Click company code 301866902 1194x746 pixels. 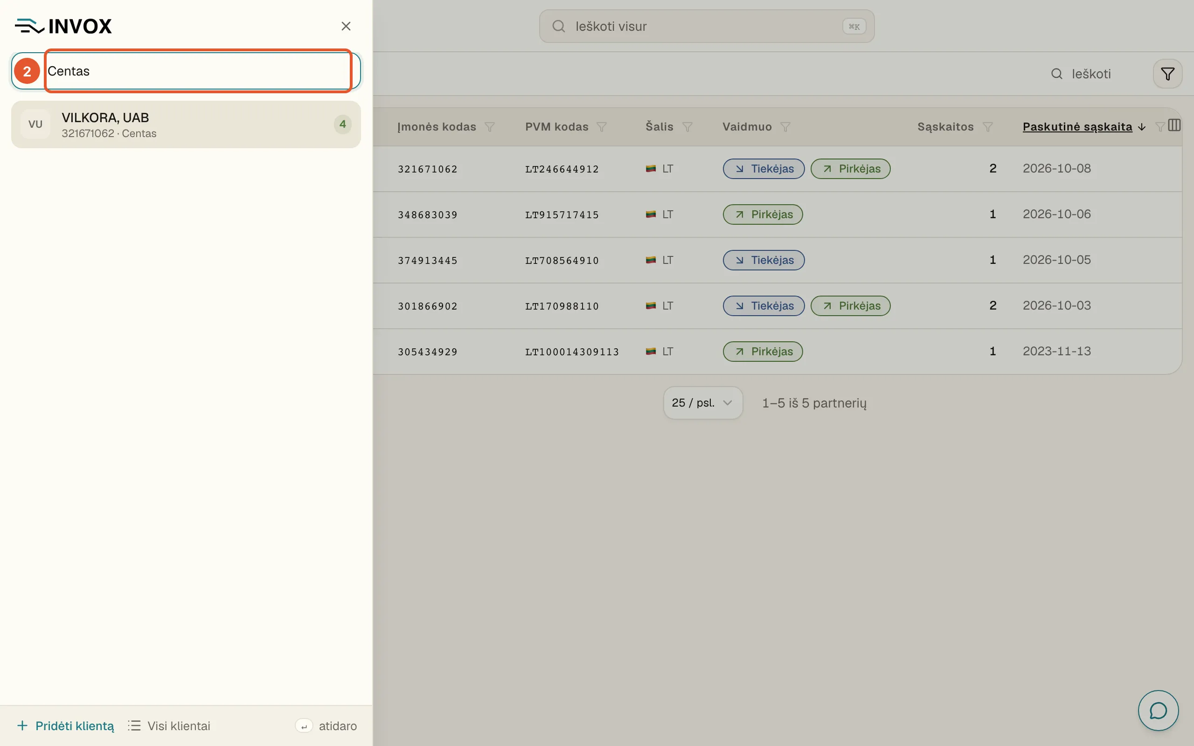[427, 306]
